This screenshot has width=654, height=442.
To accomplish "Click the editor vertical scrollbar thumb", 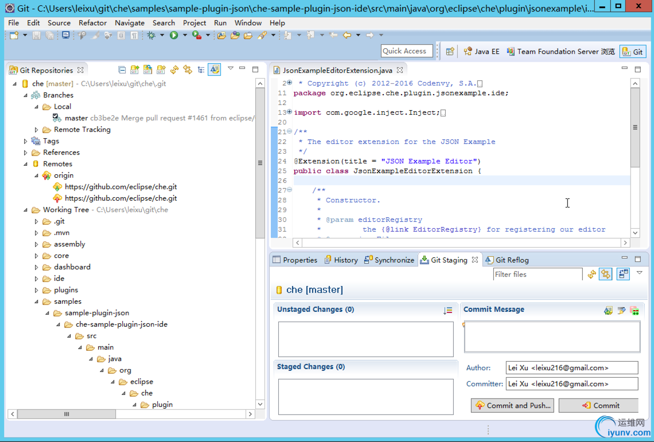I will pyautogui.click(x=635, y=127).
